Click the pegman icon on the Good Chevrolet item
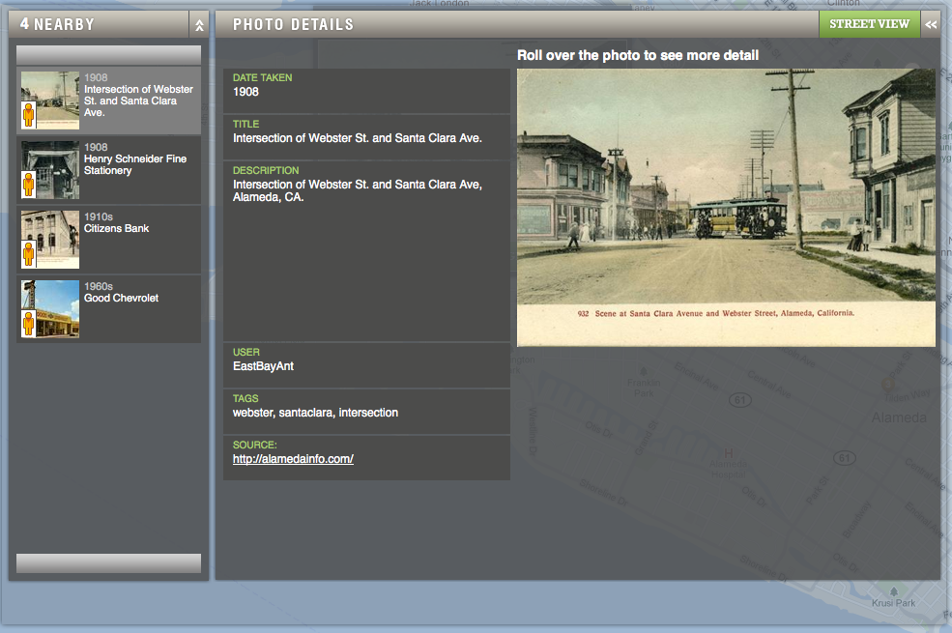The width and height of the screenshot is (952, 633). coord(29,324)
